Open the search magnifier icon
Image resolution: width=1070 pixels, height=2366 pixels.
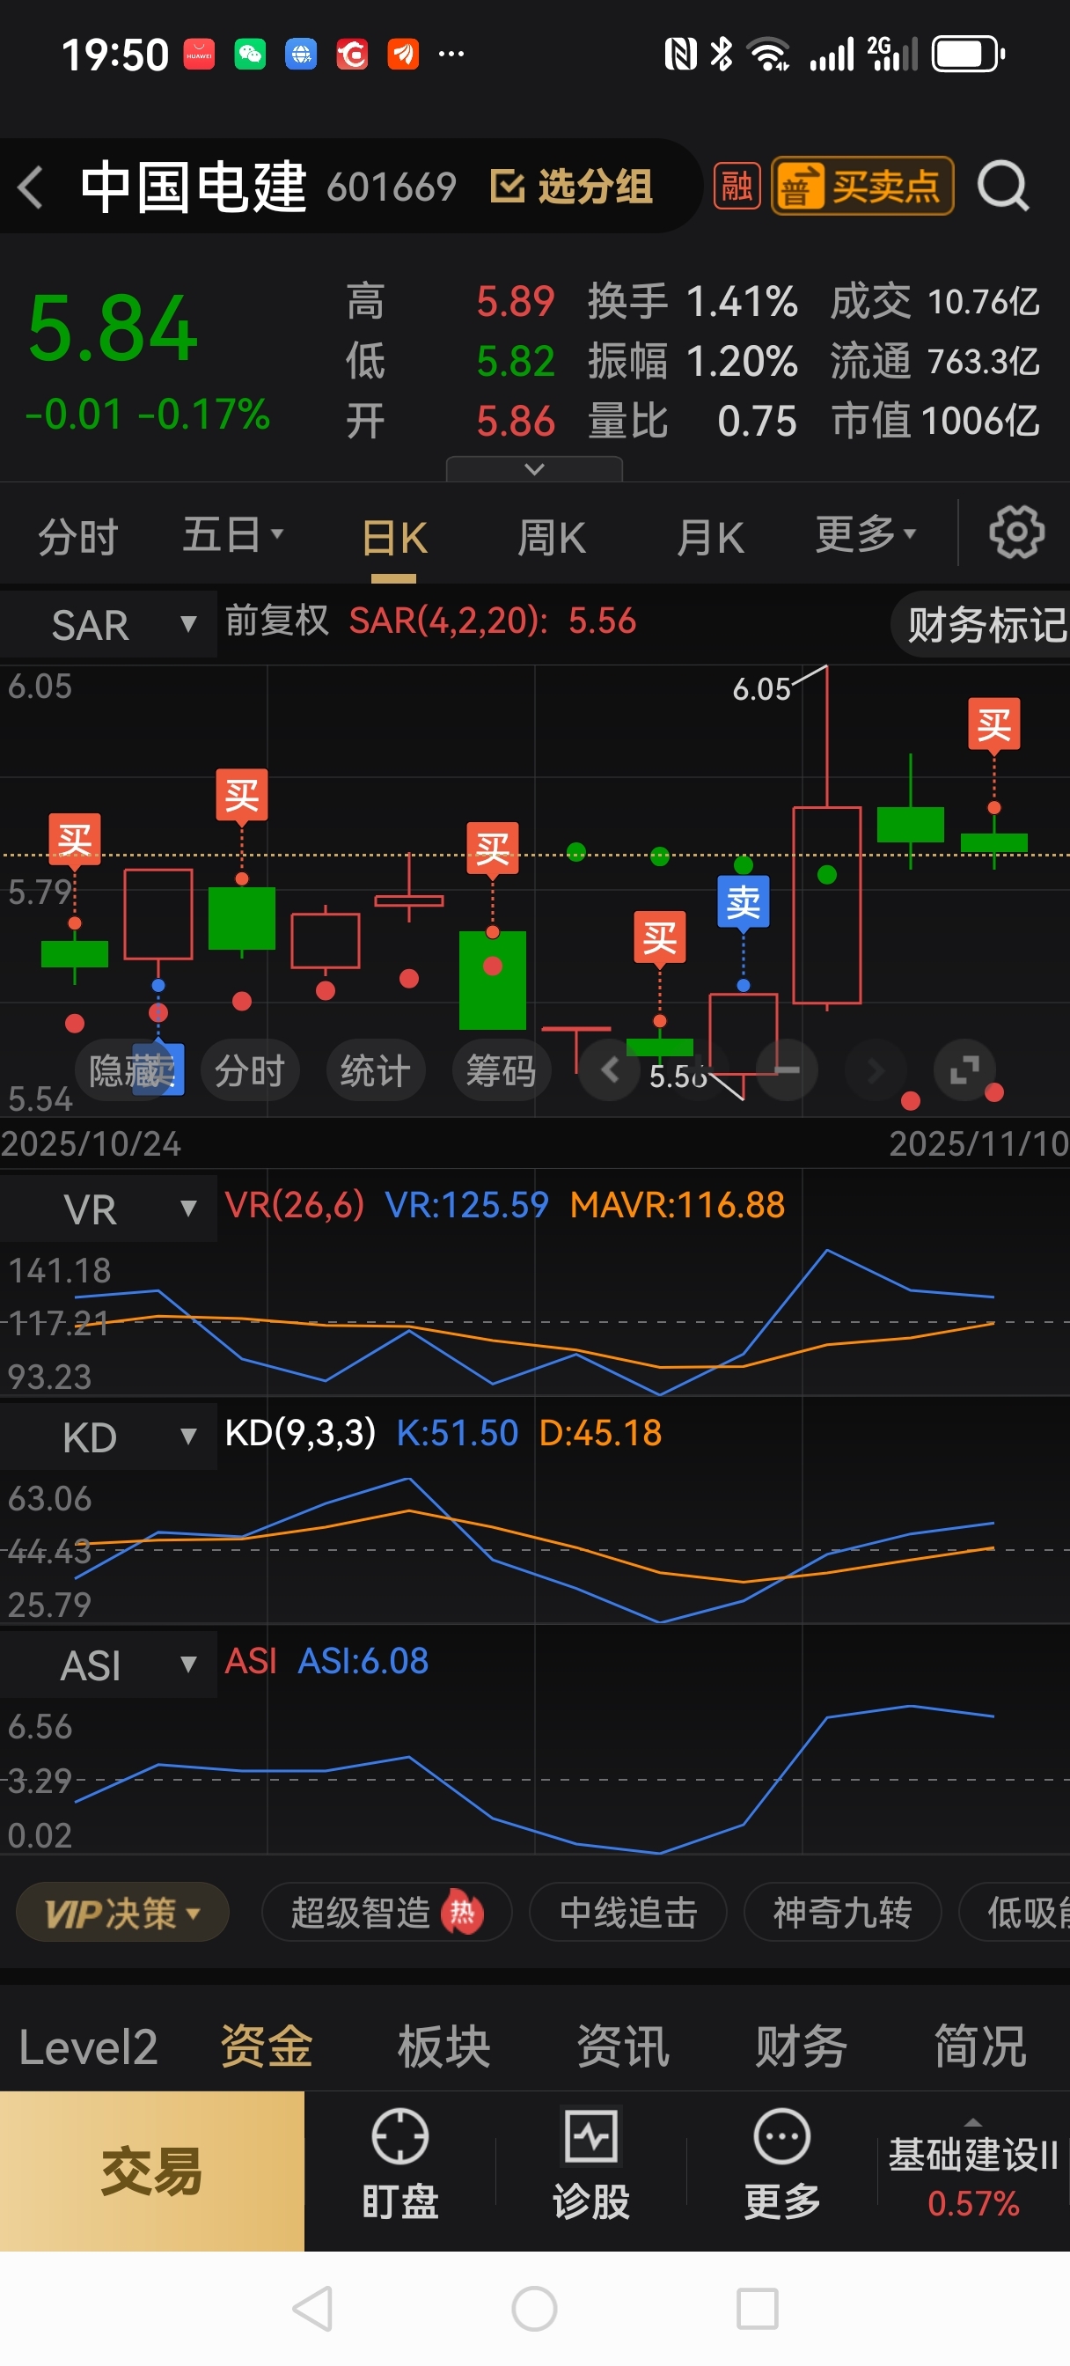[x=1002, y=187]
